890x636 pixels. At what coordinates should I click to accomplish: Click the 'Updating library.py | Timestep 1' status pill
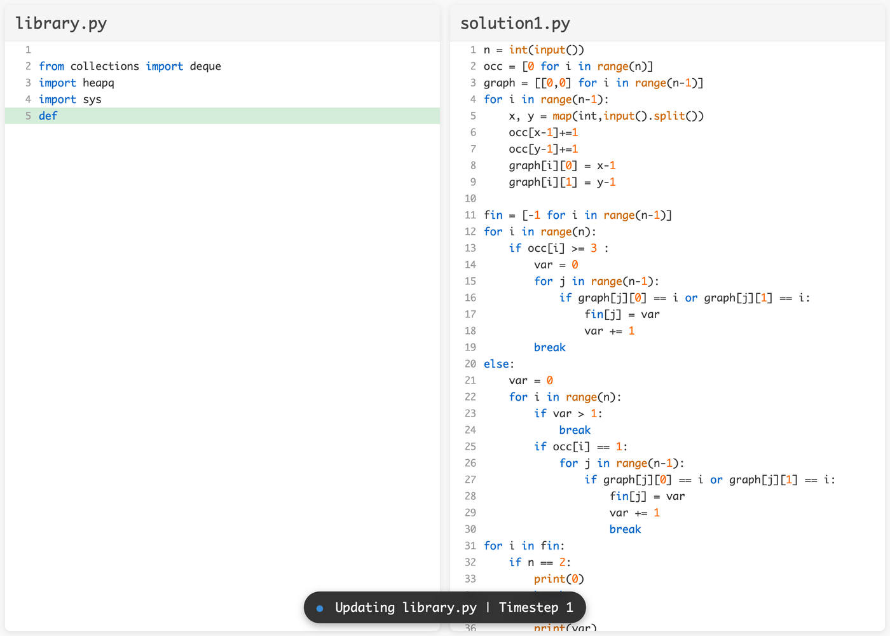click(445, 607)
